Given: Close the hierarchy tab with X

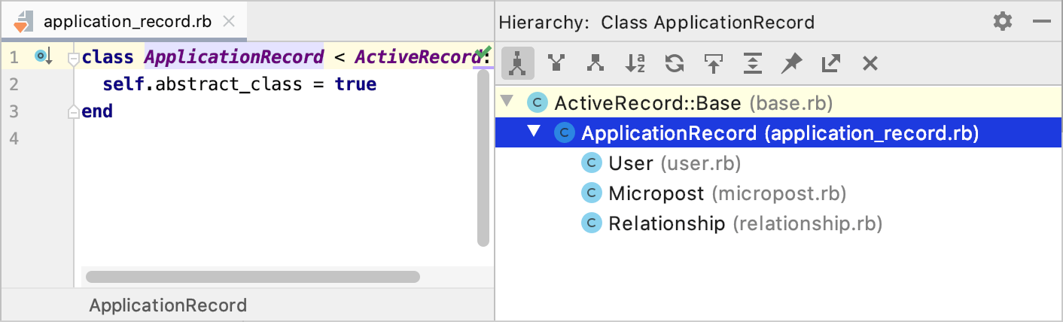Looking at the screenshot, I should click(x=870, y=64).
